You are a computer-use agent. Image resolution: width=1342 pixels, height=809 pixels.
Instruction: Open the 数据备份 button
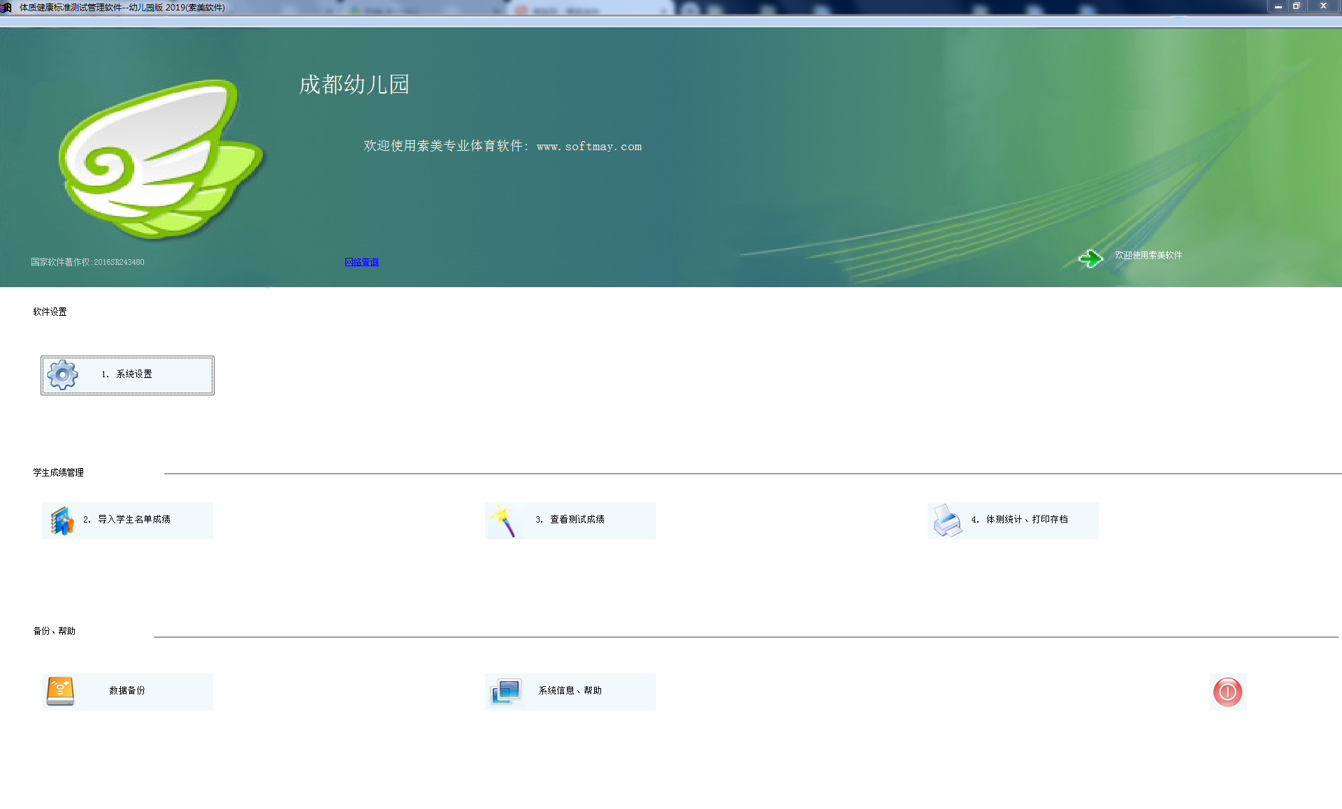click(127, 691)
